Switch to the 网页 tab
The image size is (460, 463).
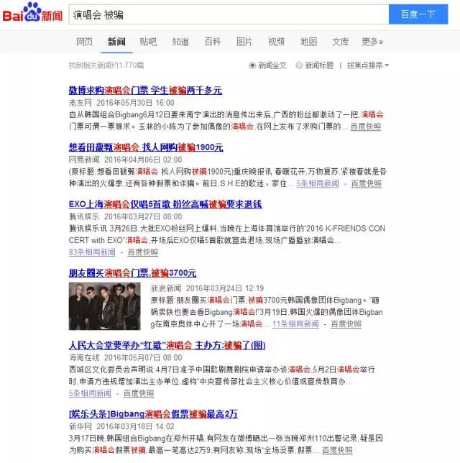point(84,42)
